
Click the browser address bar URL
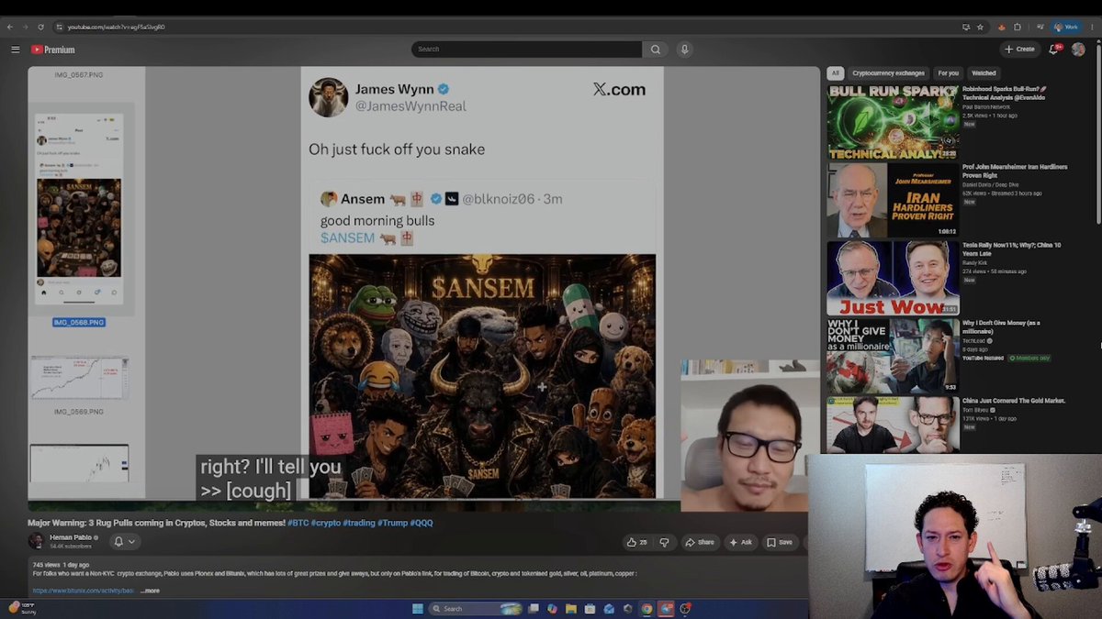(117, 28)
